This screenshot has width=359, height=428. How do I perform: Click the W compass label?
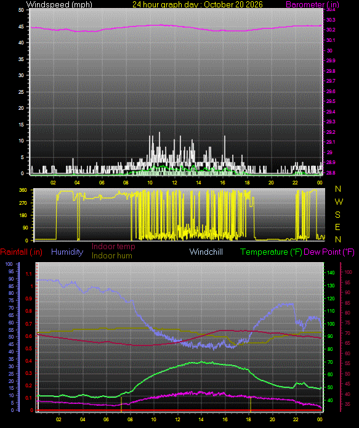(339, 202)
